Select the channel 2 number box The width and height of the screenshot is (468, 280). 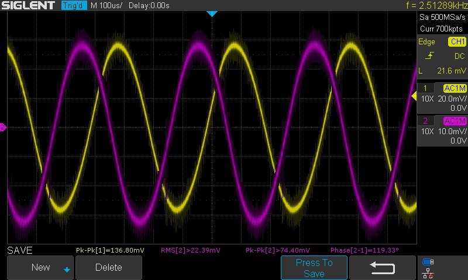click(425, 121)
